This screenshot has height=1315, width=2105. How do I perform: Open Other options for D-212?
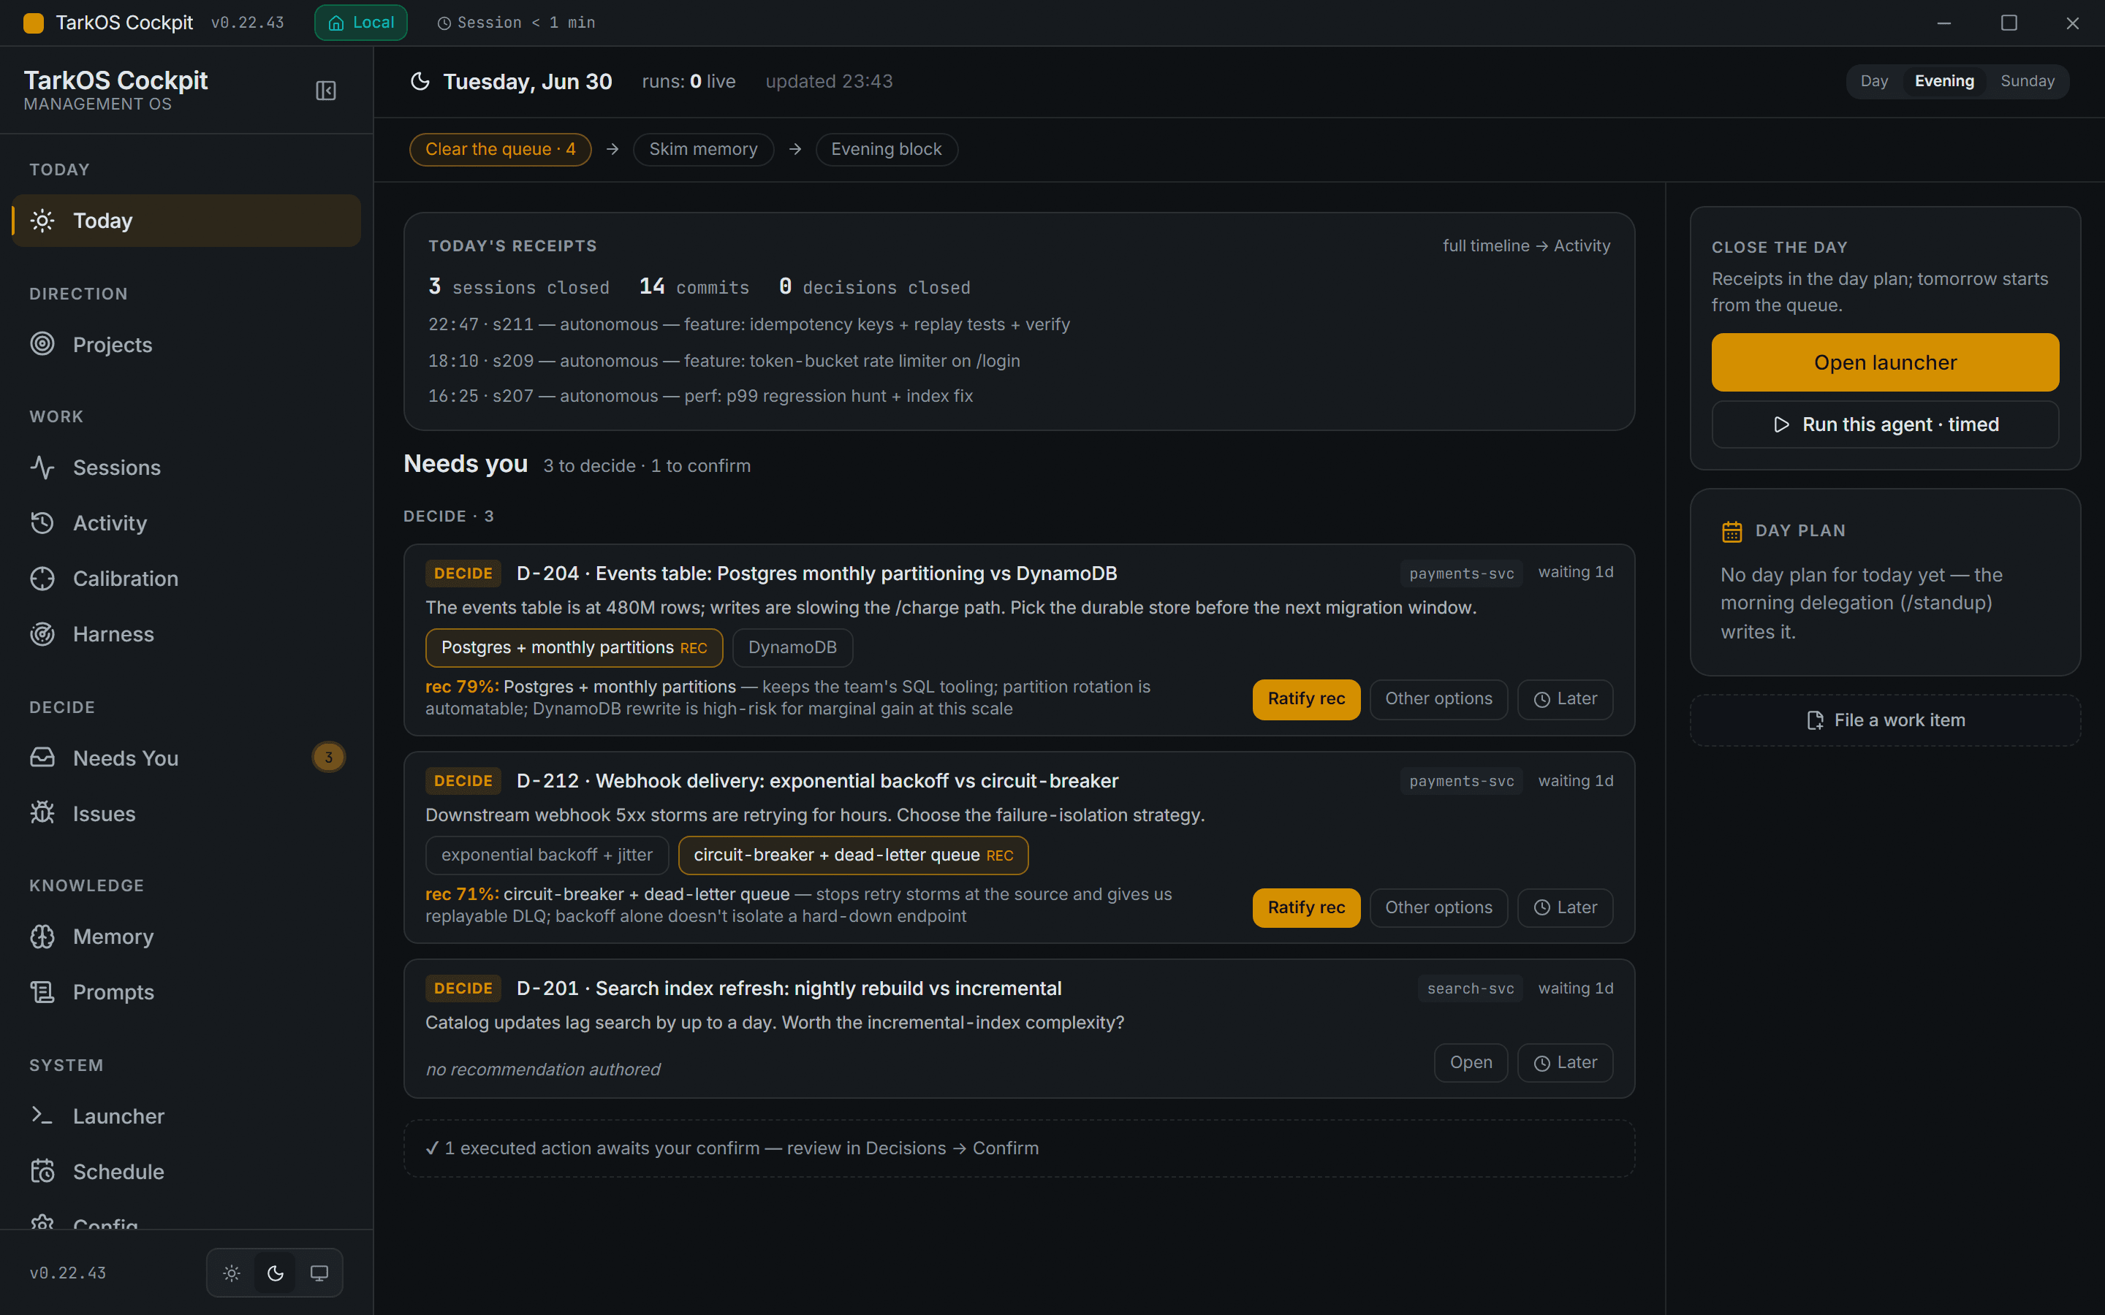tap(1438, 908)
